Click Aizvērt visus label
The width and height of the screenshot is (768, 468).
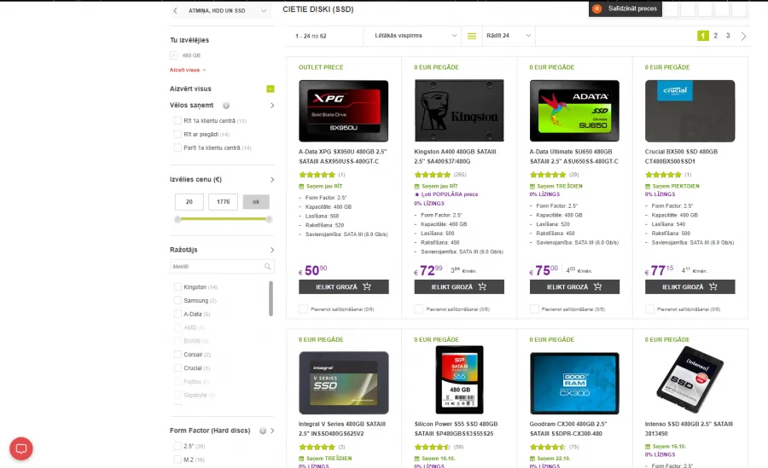[x=190, y=89]
